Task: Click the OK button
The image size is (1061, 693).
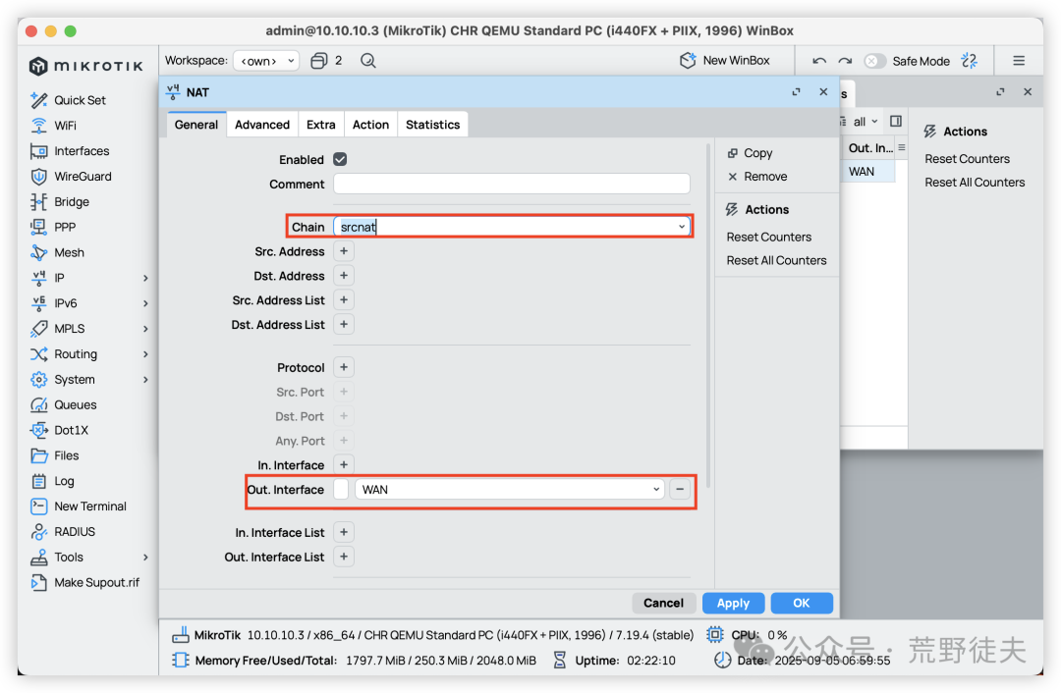Action: pyautogui.click(x=802, y=603)
